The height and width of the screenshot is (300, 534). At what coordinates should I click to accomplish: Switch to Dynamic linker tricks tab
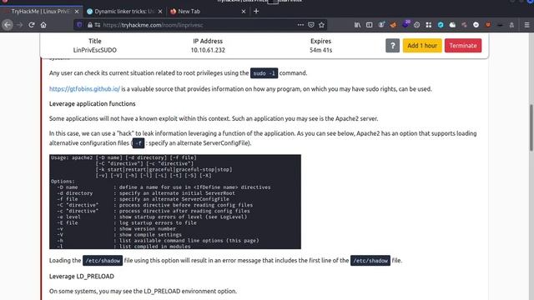pyautogui.click(x=124, y=11)
